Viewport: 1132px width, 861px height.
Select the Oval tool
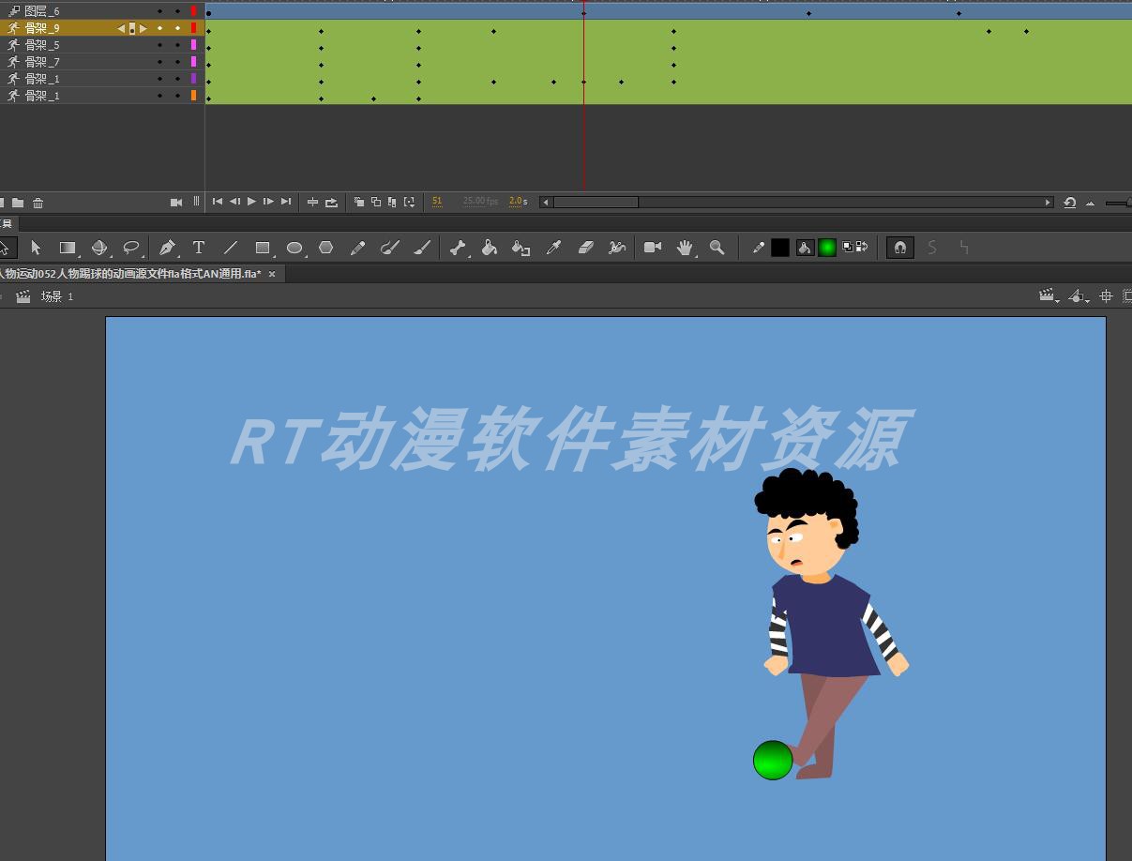click(294, 248)
